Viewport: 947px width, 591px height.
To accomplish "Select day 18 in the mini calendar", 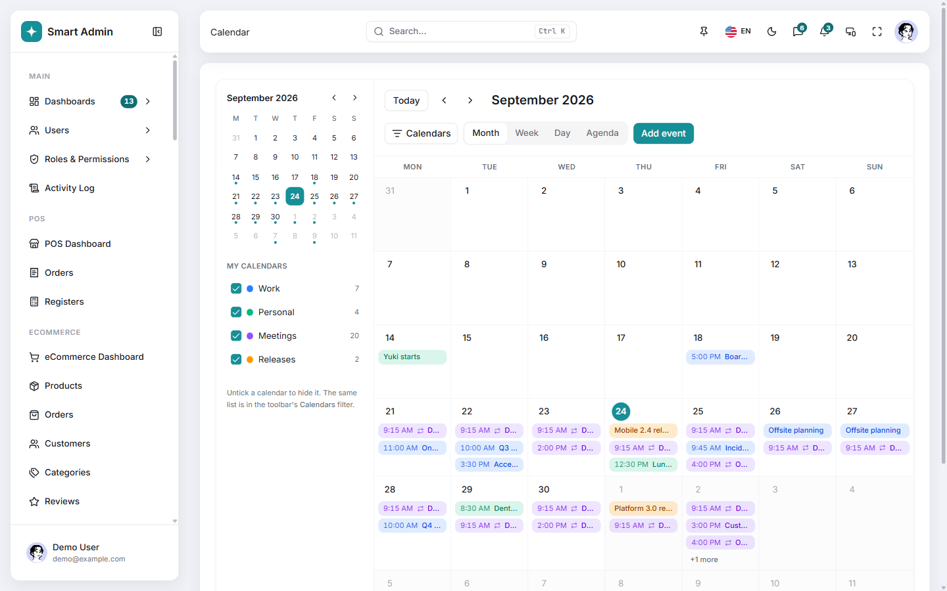I will coord(314,177).
